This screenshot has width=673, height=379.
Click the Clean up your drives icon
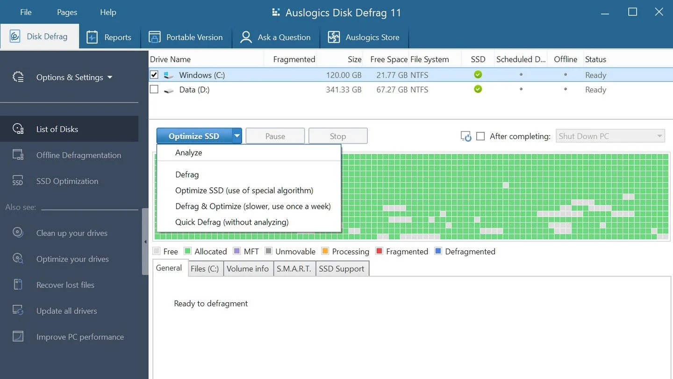[x=18, y=233]
